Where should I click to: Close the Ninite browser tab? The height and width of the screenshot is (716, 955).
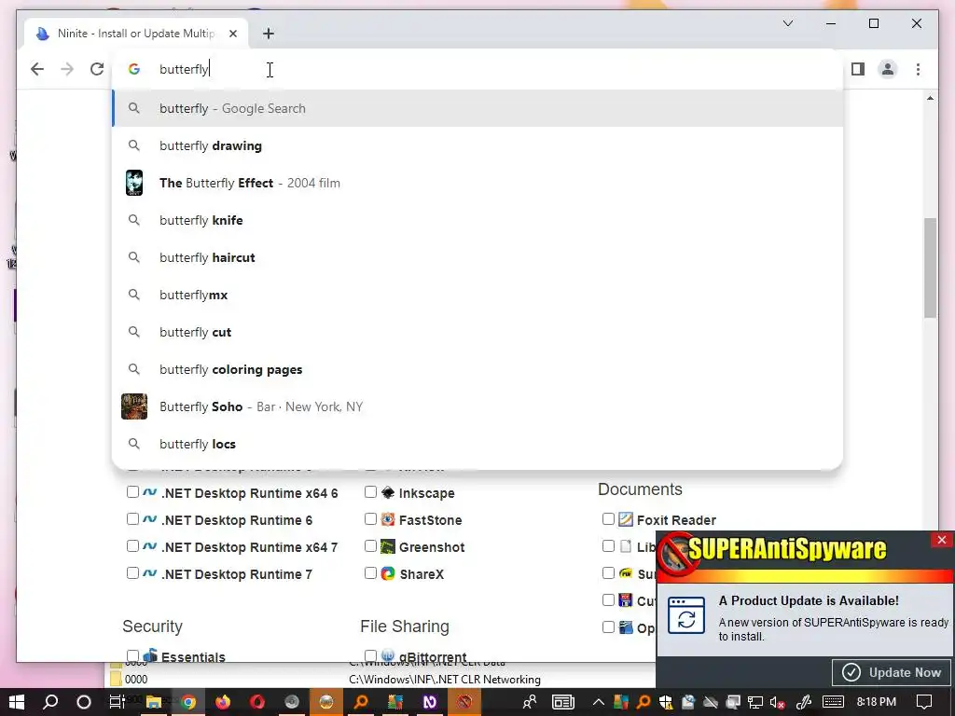(x=232, y=34)
